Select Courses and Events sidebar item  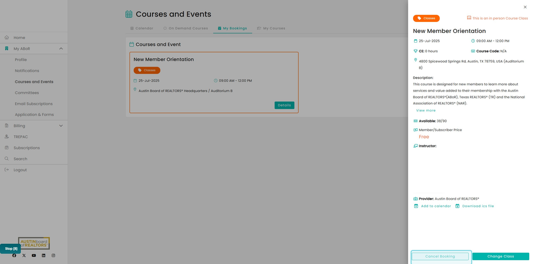34,82
